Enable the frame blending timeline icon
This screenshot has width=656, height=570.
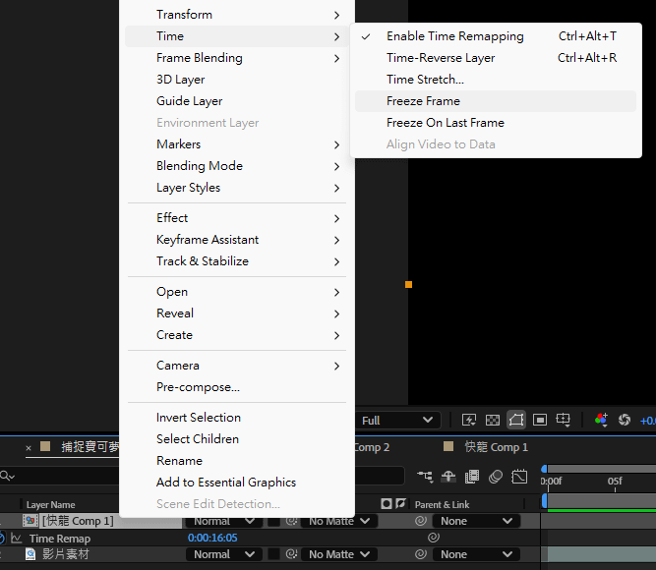[472, 477]
